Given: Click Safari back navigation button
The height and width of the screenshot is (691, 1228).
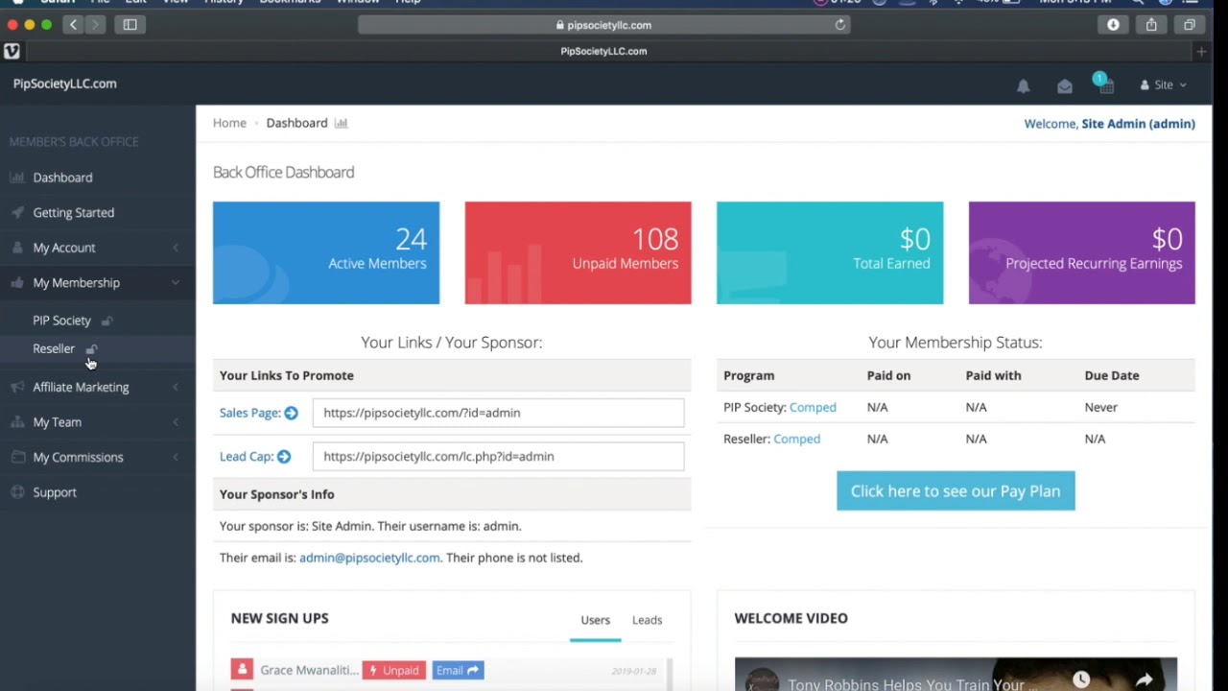Looking at the screenshot, I should (x=73, y=25).
